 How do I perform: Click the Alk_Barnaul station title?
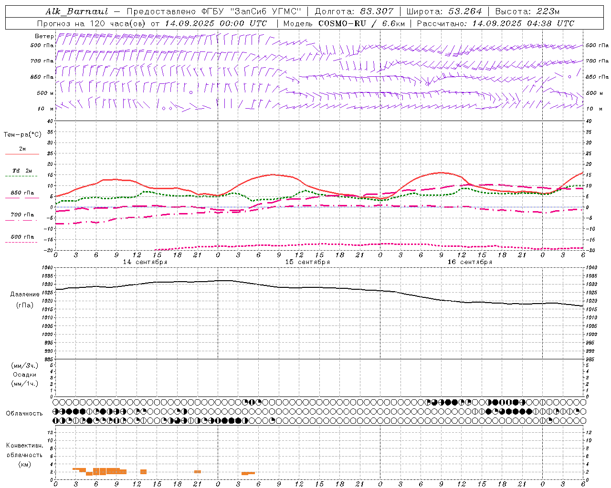pos(77,11)
